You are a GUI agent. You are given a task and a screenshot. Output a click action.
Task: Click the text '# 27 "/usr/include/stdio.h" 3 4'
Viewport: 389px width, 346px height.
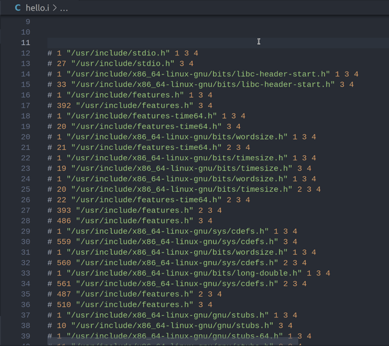click(120, 64)
